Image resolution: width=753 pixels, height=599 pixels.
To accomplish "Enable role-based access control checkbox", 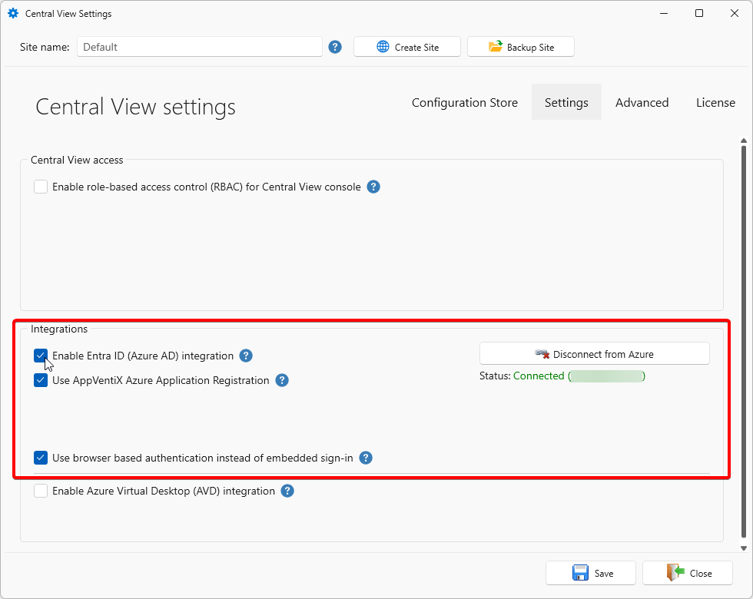I will click(x=41, y=187).
